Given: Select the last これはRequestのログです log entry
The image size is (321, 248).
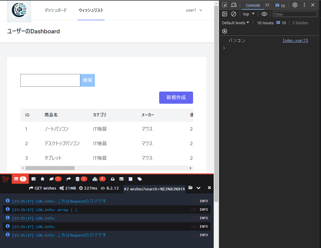Looking at the screenshot, I should (107, 235).
